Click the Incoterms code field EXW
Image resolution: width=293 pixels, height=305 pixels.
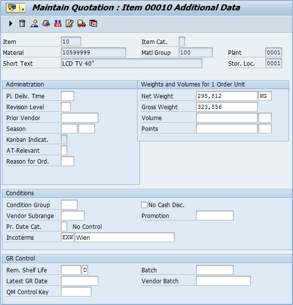pyautogui.click(x=67, y=237)
